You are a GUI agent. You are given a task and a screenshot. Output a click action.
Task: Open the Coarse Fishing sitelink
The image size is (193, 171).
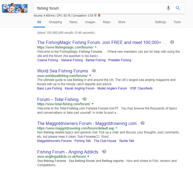pyautogui.click(x=47, y=60)
